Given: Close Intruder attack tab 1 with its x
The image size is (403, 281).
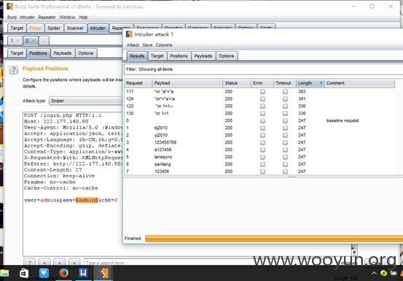Looking at the screenshot, I should pos(17,41).
